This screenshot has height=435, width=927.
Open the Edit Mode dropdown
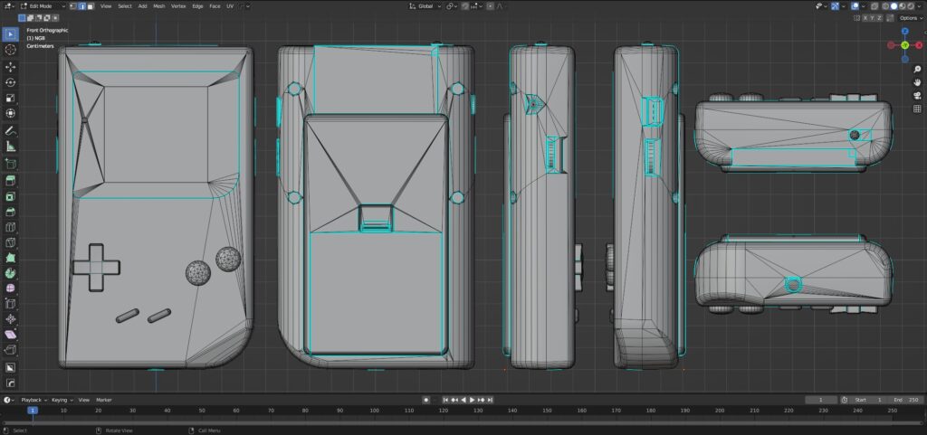40,6
